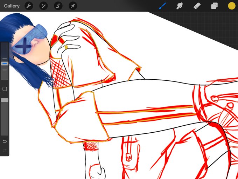Select the Brush tool
Image resolution: width=238 pixels, height=179 pixels.
pos(162,6)
